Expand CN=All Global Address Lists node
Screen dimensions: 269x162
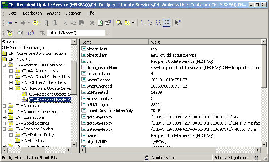11,77
